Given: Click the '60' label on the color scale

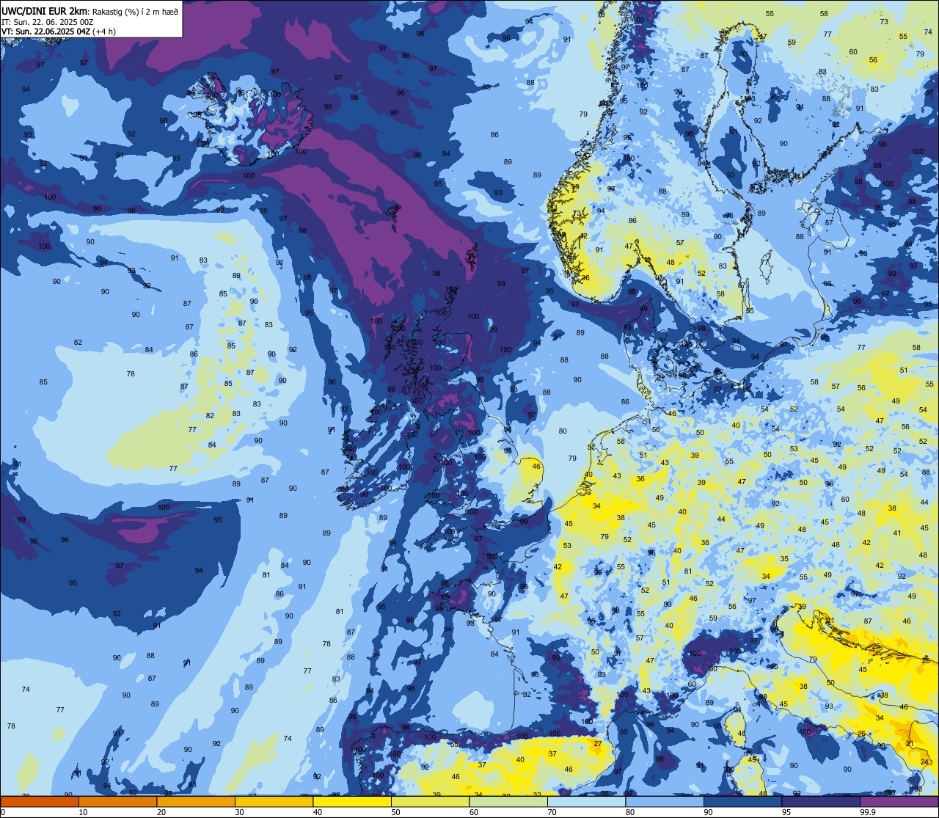Looking at the screenshot, I should pos(474,812).
